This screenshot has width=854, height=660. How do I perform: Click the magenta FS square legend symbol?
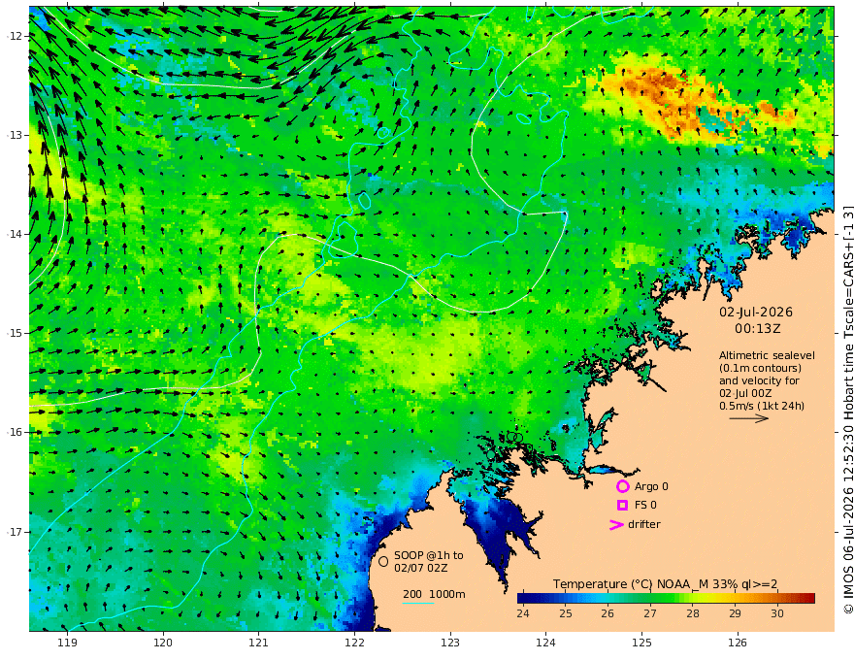pyautogui.click(x=622, y=506)
